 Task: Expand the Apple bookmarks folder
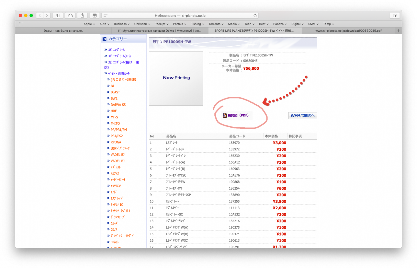89,24
